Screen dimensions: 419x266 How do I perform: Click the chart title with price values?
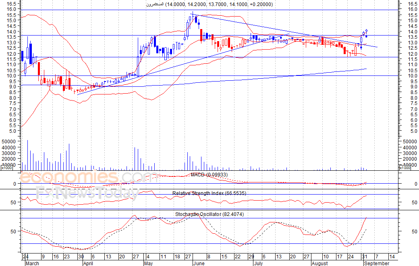coord(209,4)
